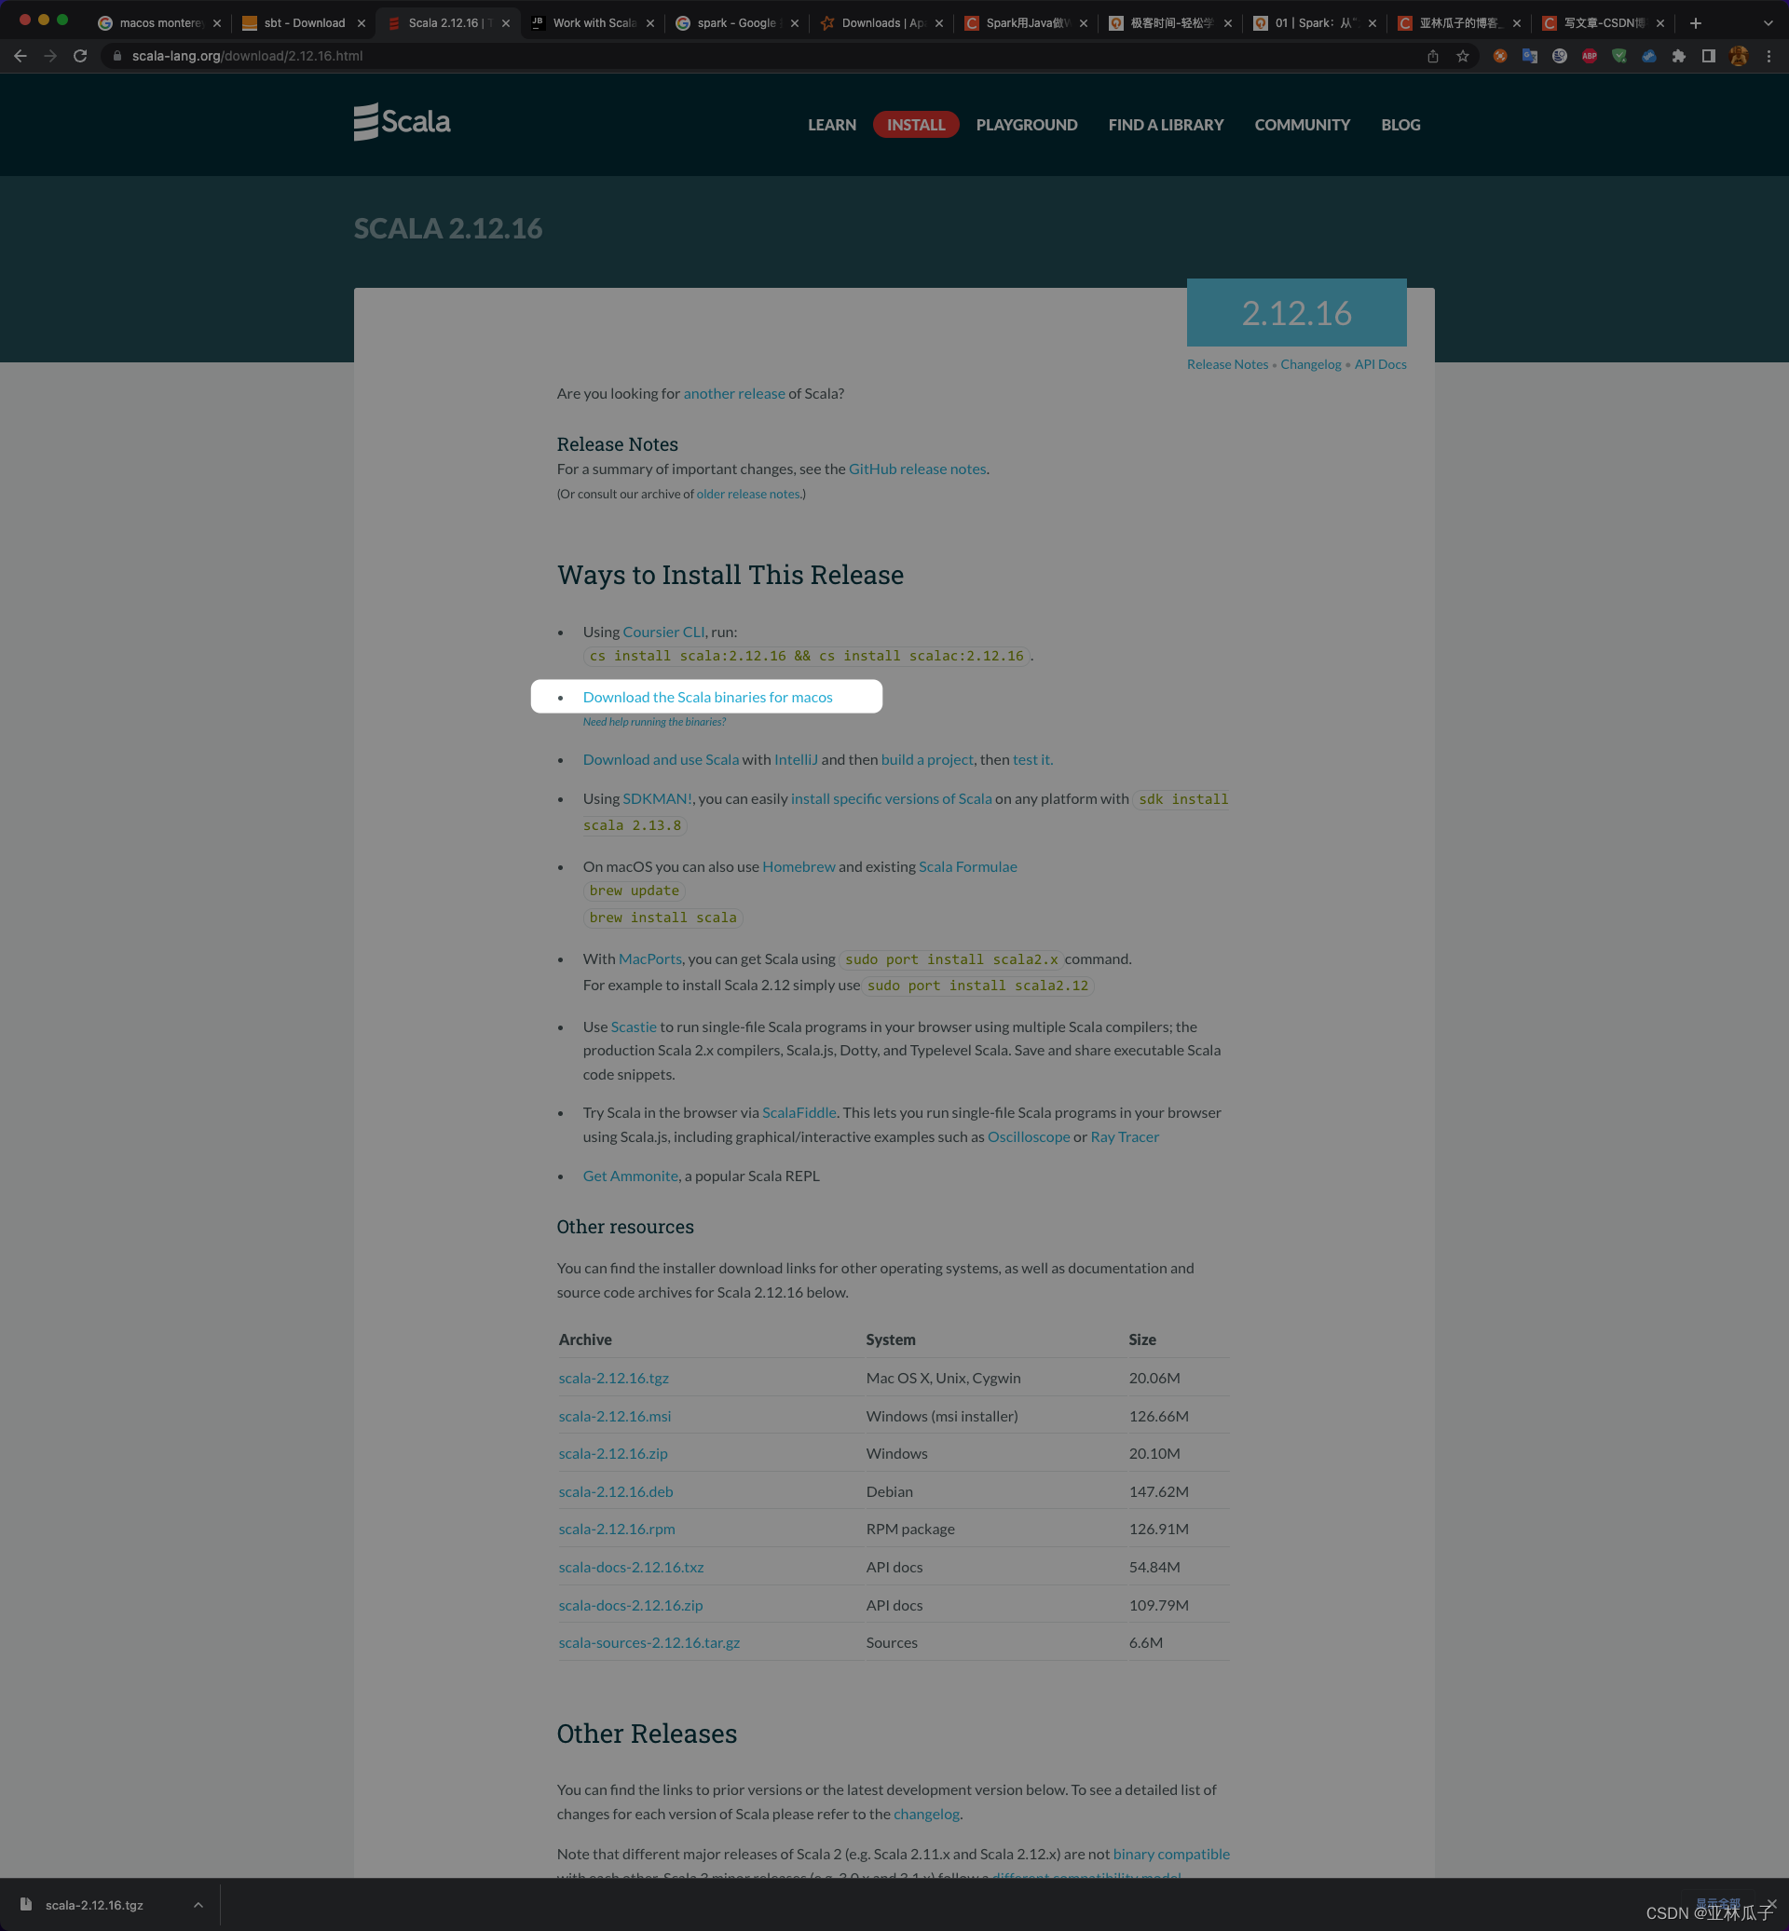Click the Get Ammonite link
This screenshot has width=1789, height=1931.
(x=630, y=1176)
